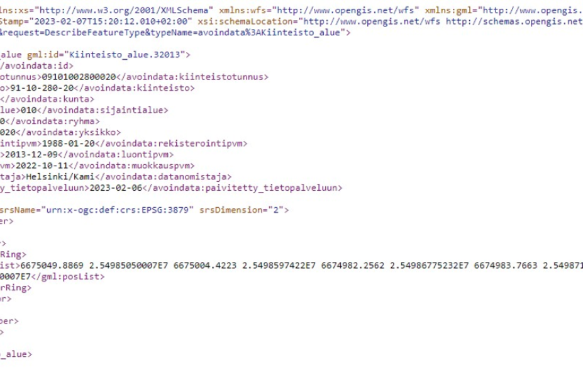Click the kiinteistotunnus value 09101002800020
Image resolution: width=583 pixels, height=389 pixels.
(x=79, y=77)
